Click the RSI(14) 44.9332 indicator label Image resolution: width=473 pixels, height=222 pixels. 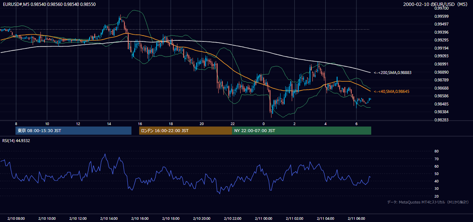16,141
